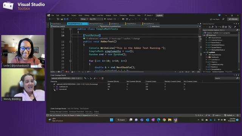Expand the mymath.dll coverage row
The height and width of the screenshot is (136, 242).
[54, 89]
